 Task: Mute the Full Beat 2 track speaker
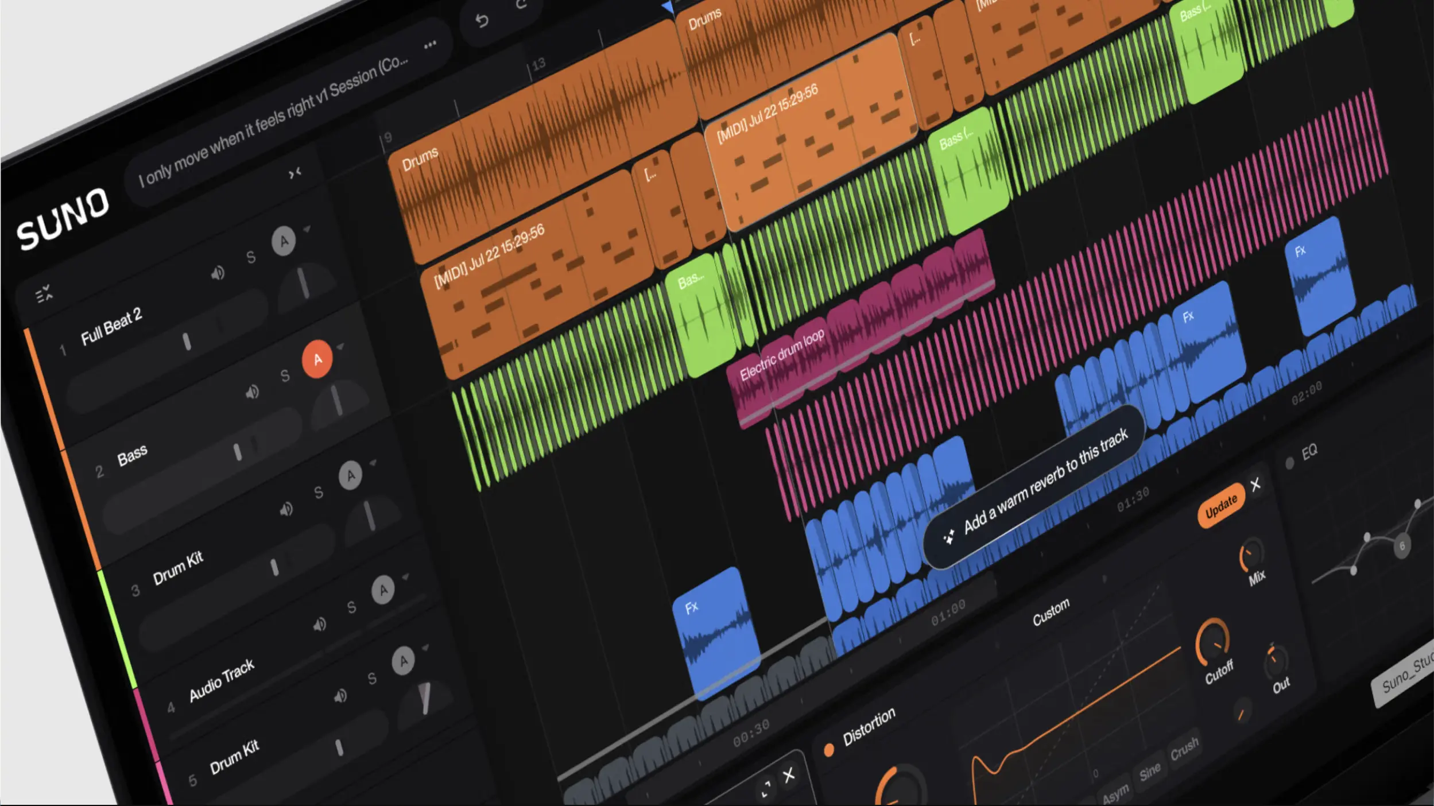(218, 273)
